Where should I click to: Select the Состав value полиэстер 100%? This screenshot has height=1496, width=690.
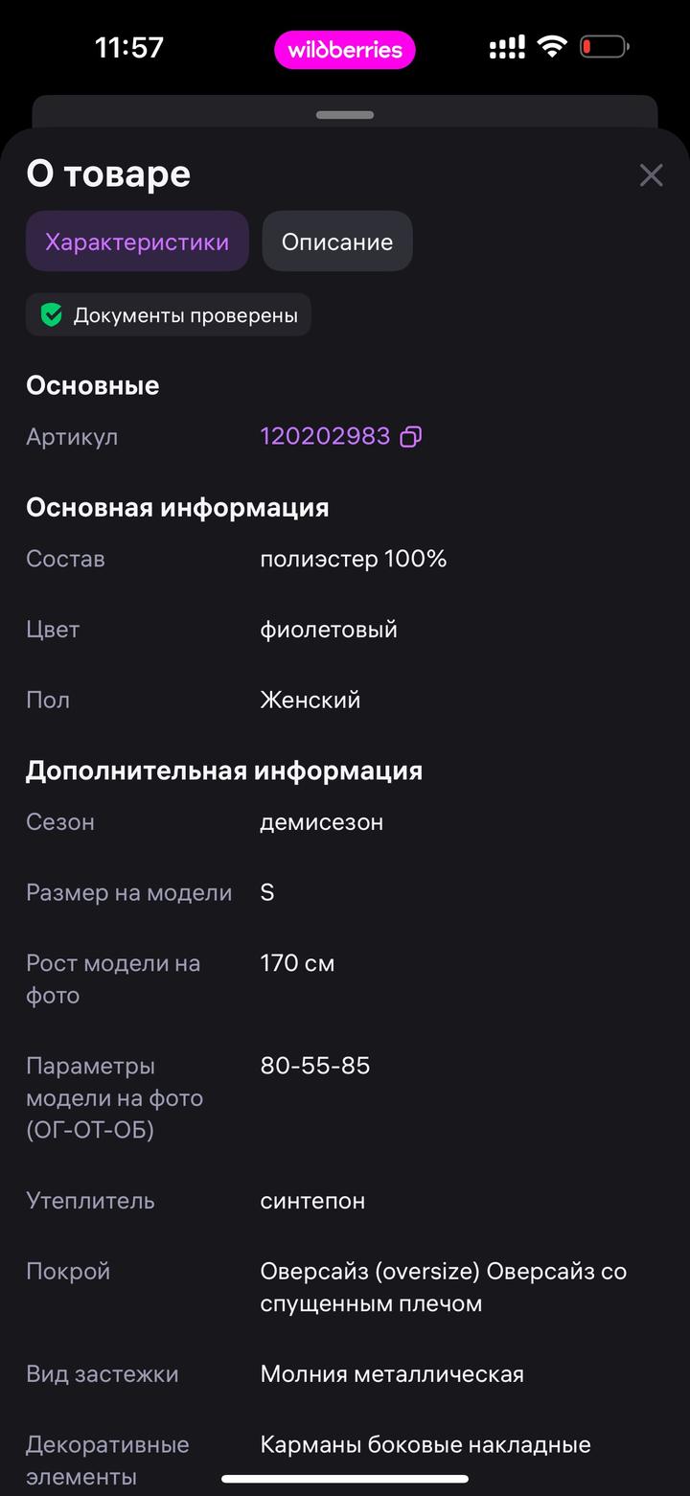(354, 559)
